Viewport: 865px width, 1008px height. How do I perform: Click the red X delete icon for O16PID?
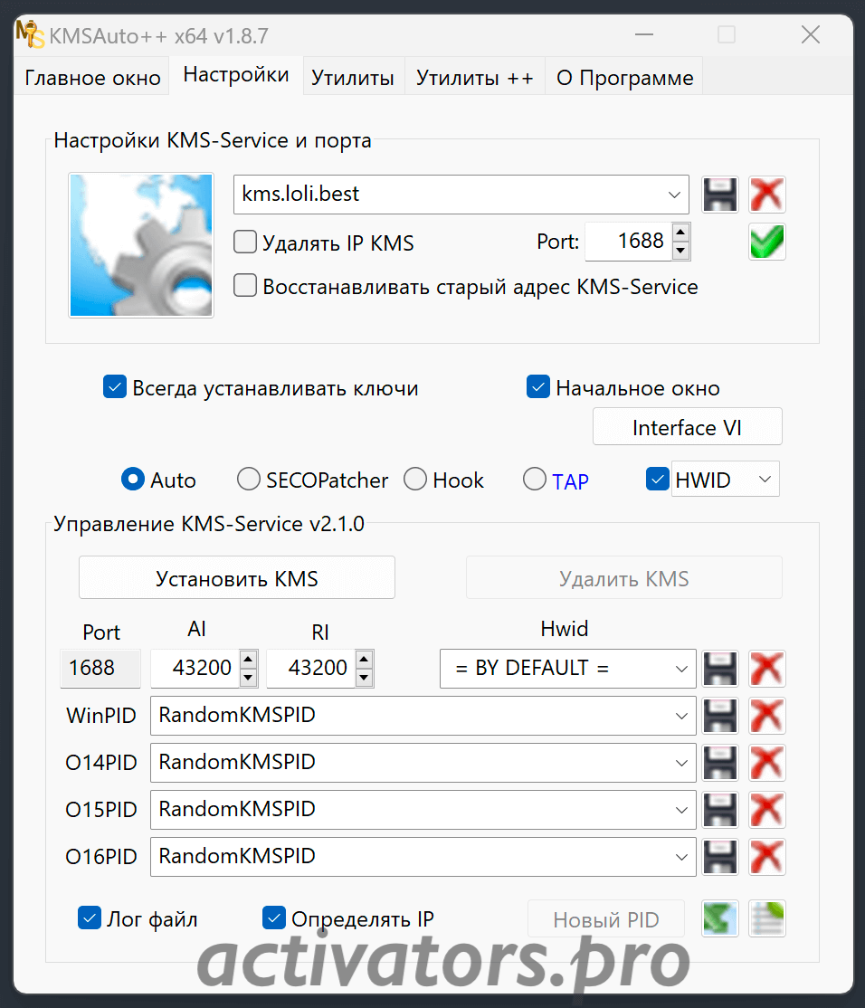(767, 857)
